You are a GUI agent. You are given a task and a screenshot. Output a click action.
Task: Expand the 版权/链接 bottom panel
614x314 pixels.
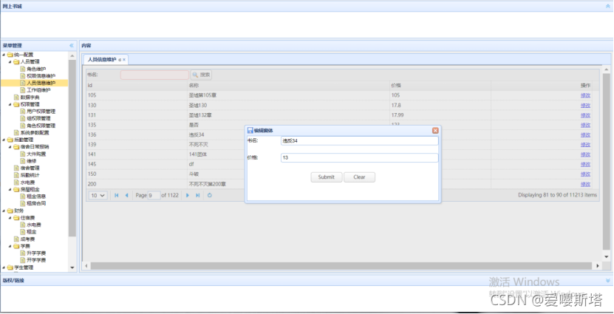click(608, 280)
